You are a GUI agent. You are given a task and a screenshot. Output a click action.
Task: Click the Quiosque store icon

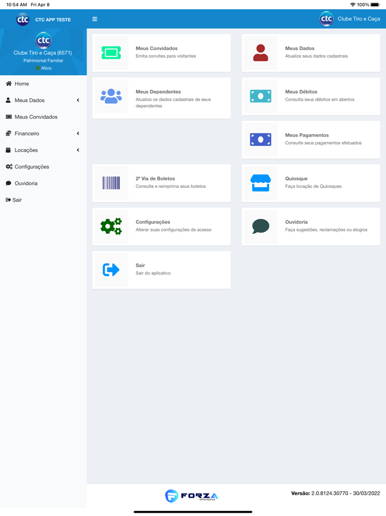coord(260,183)
